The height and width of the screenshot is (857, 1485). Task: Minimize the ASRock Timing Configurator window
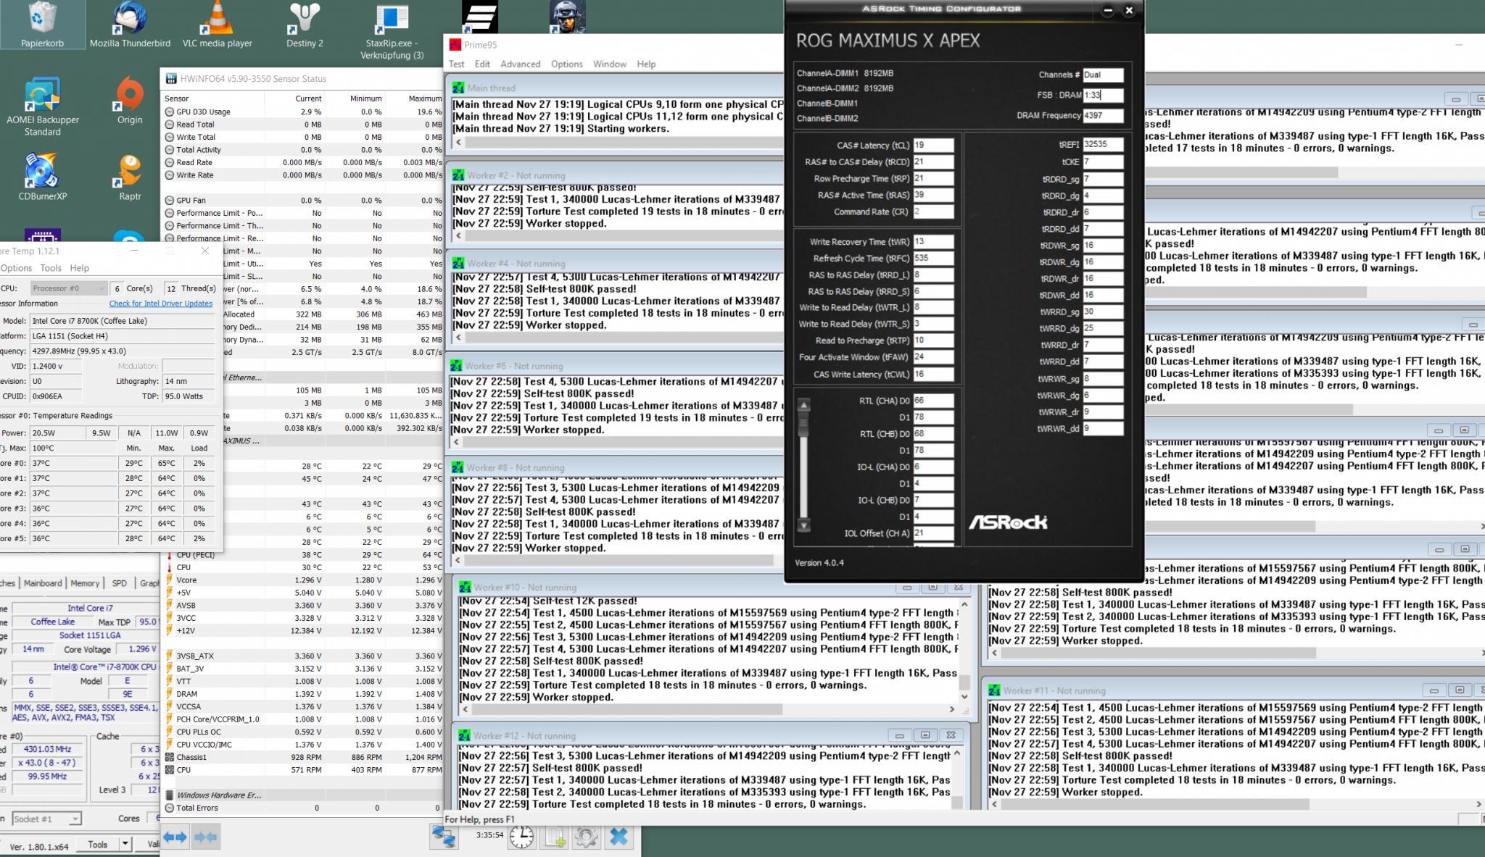pyautogui.click(x=1107, y=10)
